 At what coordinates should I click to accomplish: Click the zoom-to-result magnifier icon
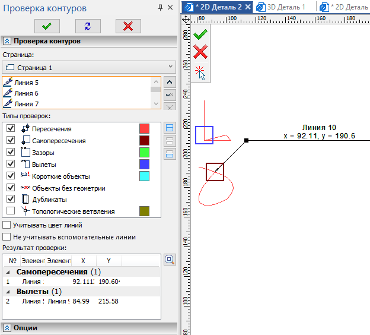click(170, 260)
